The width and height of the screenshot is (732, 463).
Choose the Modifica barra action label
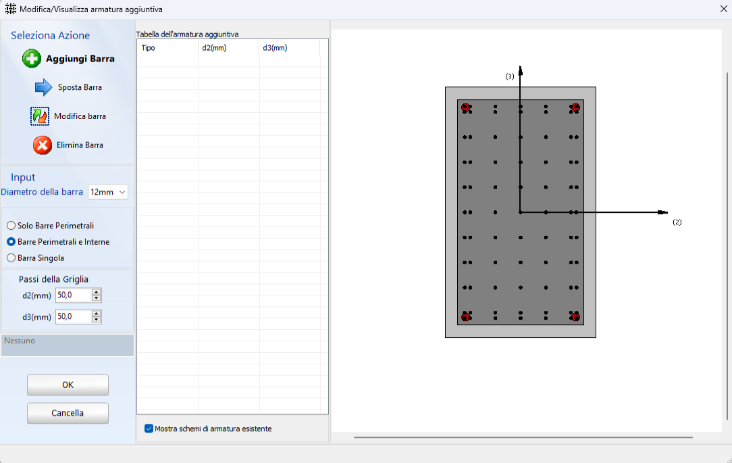pyautogui.click(x=80, y=116)
